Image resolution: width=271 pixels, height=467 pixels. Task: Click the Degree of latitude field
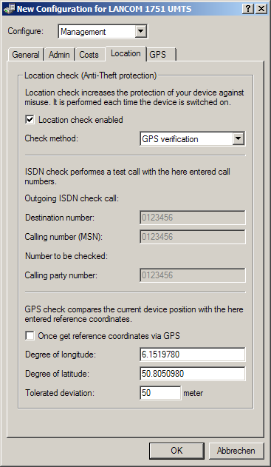tap(193, 374)
